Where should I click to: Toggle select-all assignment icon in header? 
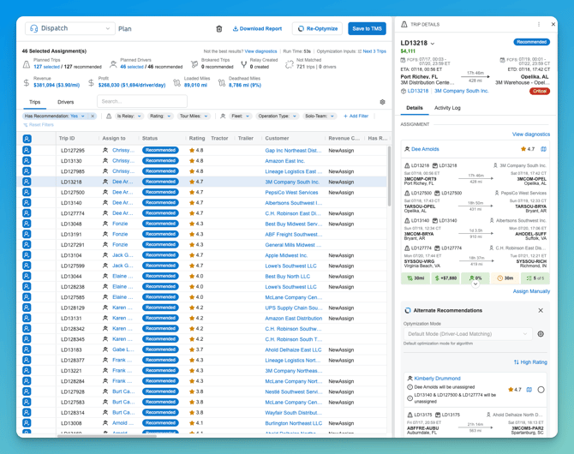(x=27, y=139)
